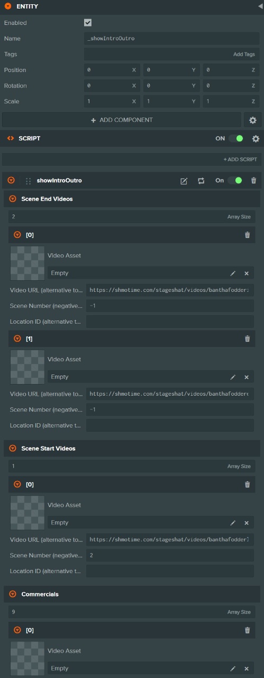Edit Scene End Videos [0] video asset
Image resolution: width=264 pixels, height=678 pixels.
pyautogui.click(x=233, y=273)
